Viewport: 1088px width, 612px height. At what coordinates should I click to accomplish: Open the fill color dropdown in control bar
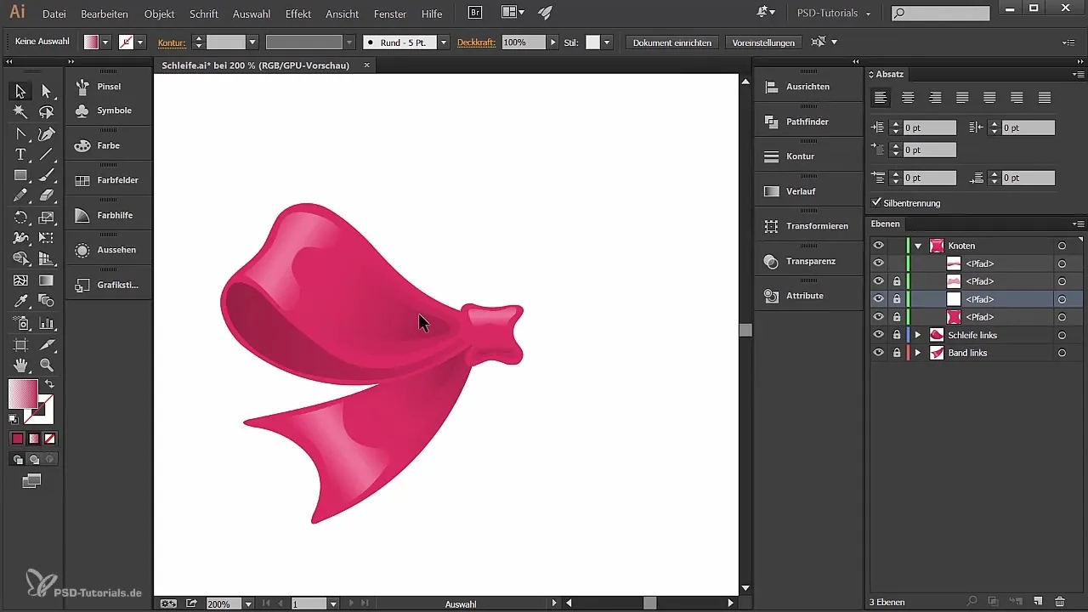pyautogui.click(x=106, y=42)
